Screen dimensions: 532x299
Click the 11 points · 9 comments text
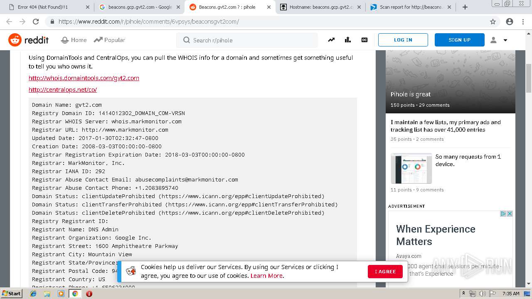[x=417, y=190]
